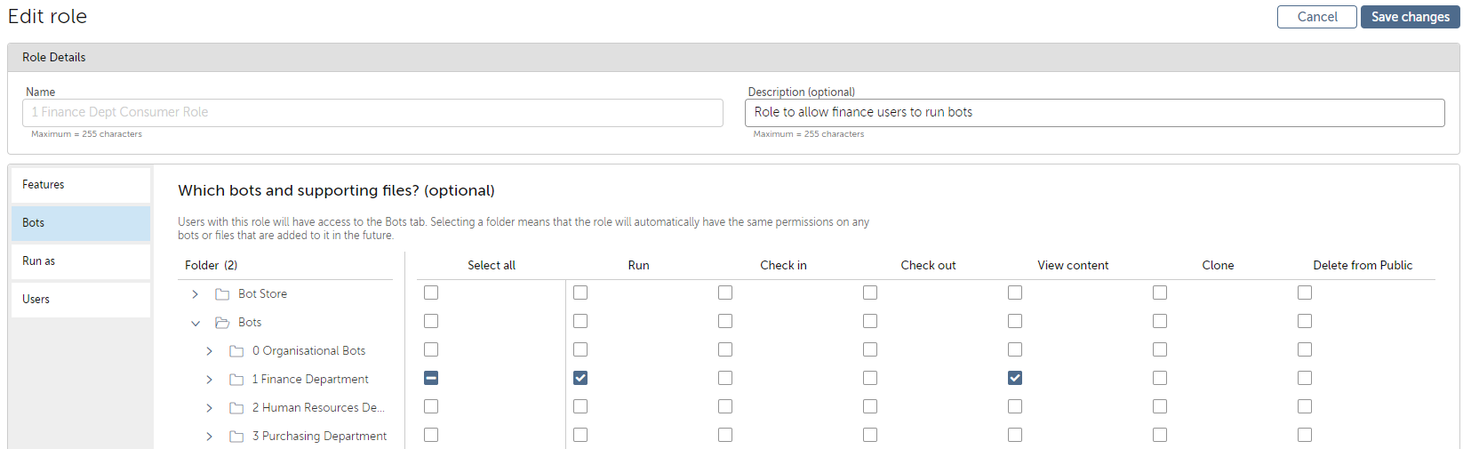Click the 2 Human Resources folder icon
This screenshot has height=449, width=1471.
pos(236,408)
